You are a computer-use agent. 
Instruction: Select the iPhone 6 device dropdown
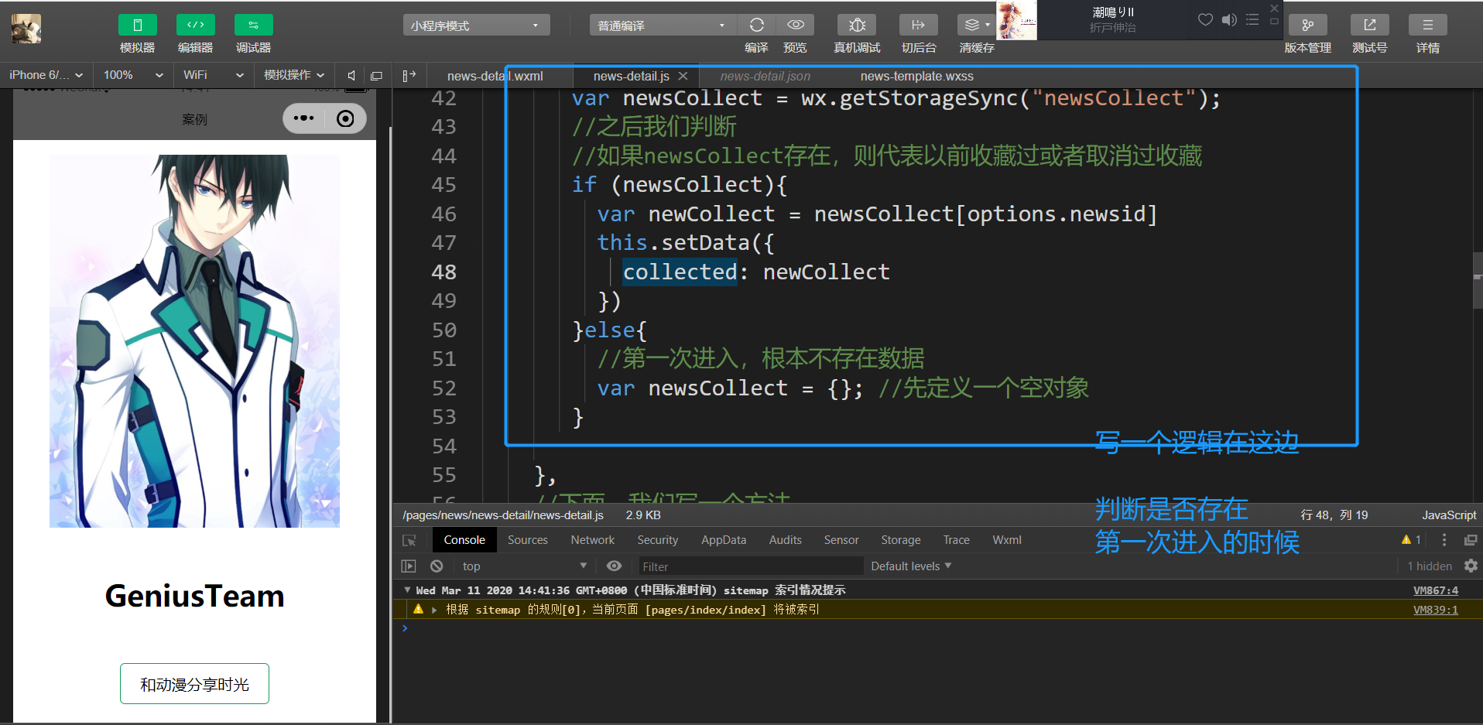pos(46,75)
